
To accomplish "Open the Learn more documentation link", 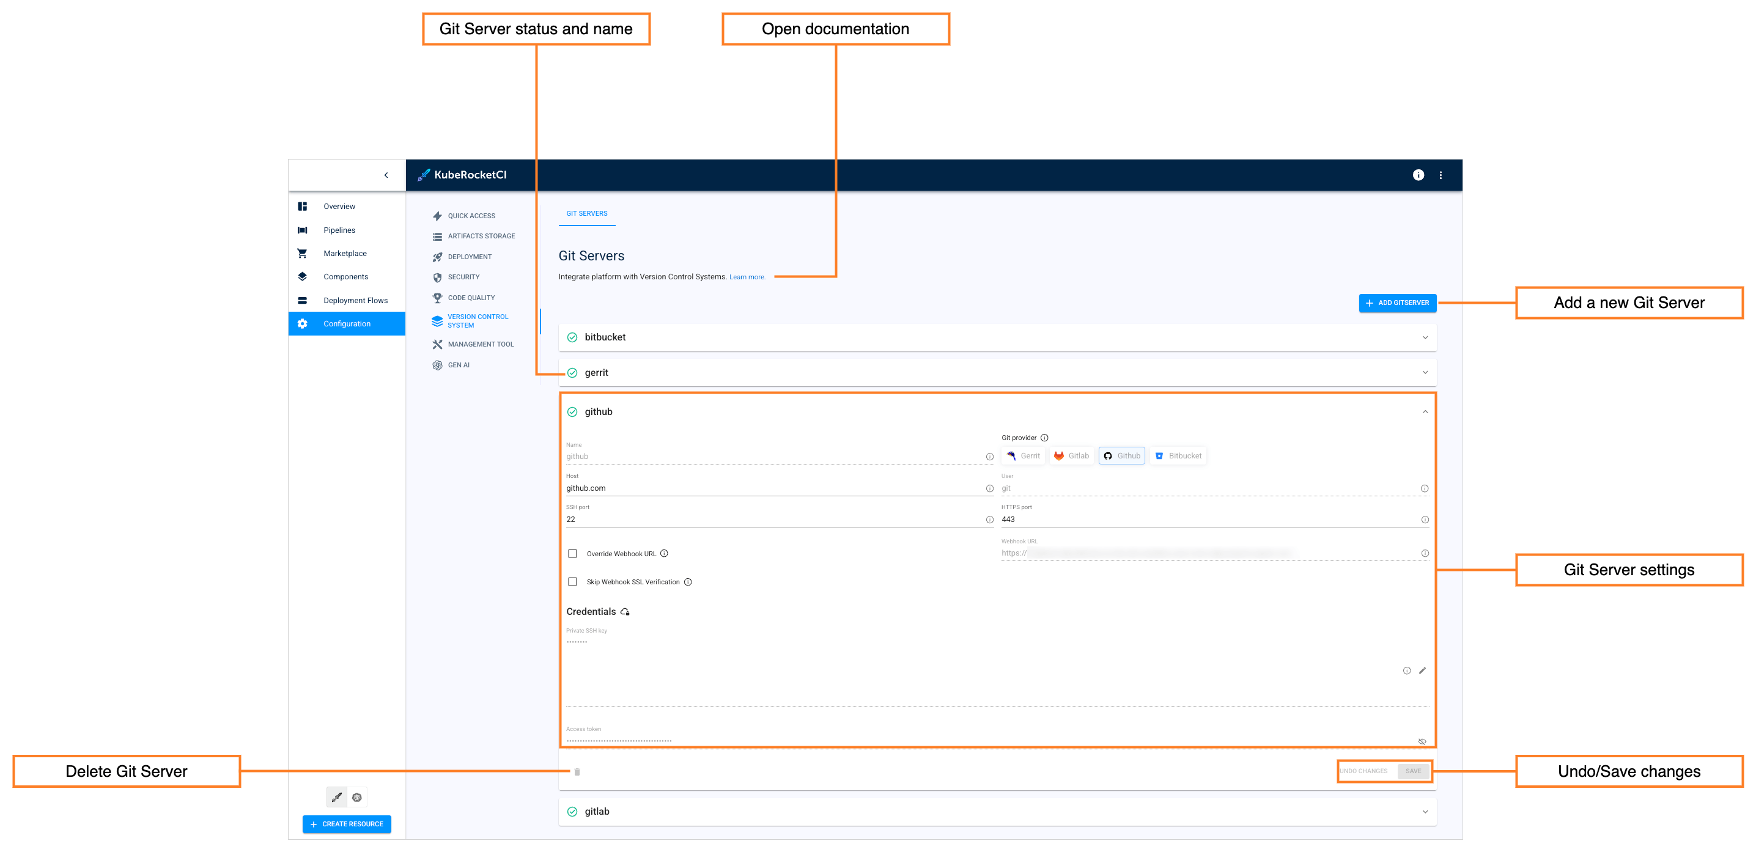I will tap(747, 277).
